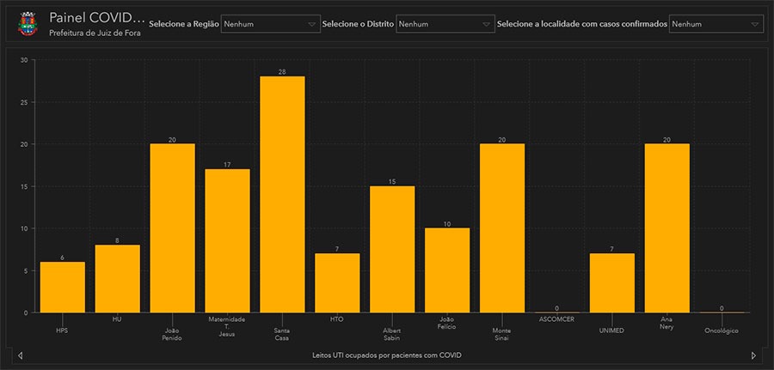Click the right scroll arrow below the chart

[753, 355]
